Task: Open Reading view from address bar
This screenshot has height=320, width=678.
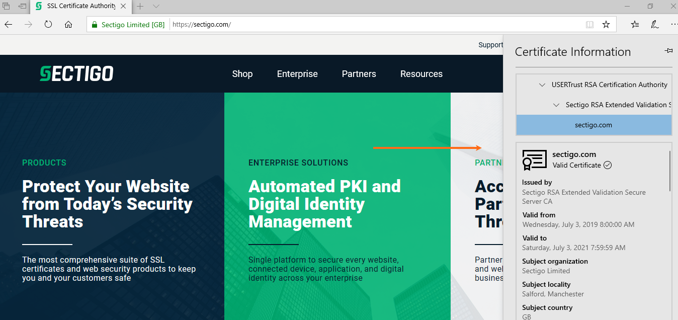Action: click(589, 24)
